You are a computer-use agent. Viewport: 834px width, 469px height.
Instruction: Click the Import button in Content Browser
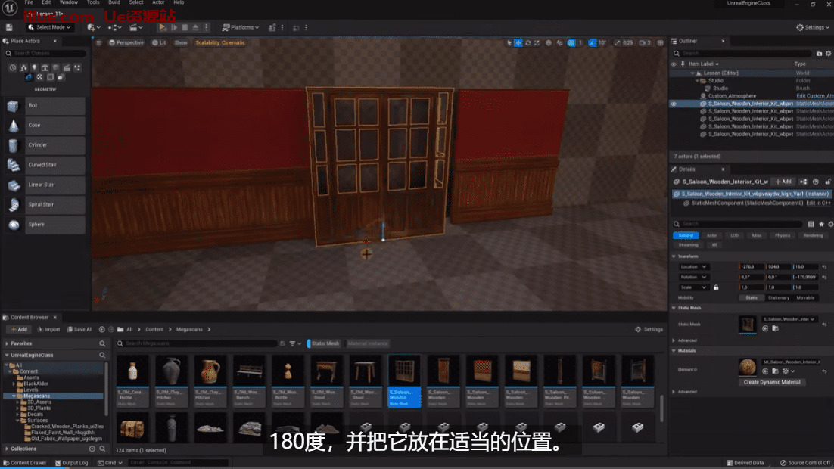(x=48, y=329)
